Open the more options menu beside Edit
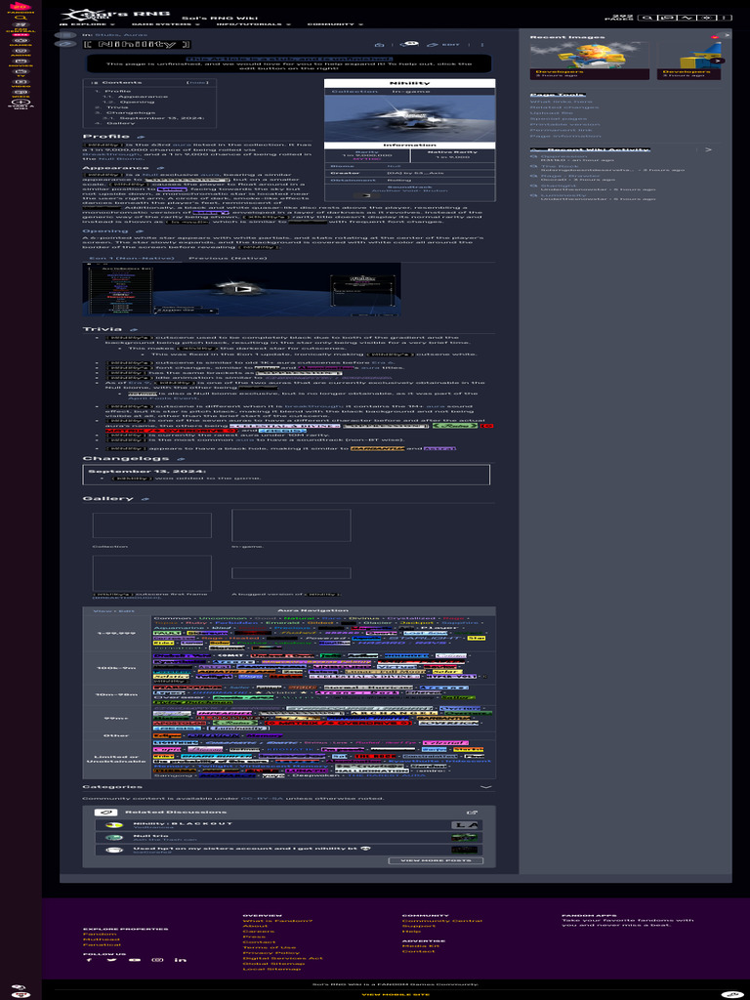750x1000 pixels. point(482,45)
